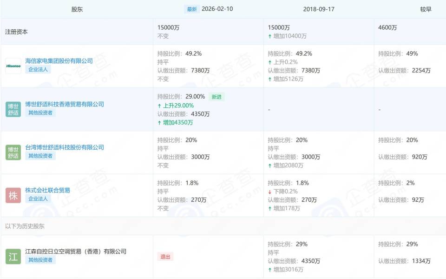This screenshot has height=279, width=446.
Task: Open 江森自控日立空调贸易（香港）有限公司 entry
Action: [x=76, y=252]
